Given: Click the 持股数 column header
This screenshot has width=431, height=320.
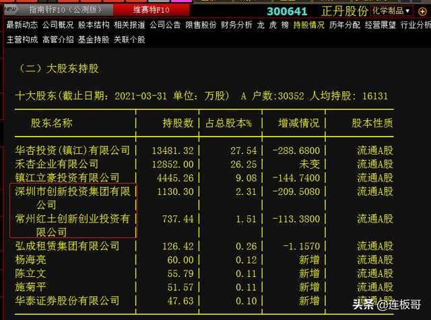Looking at the screenshot, I should [x=178, y=123].
